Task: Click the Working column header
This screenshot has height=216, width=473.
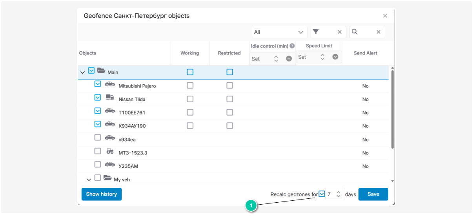Action: point(190,53)
